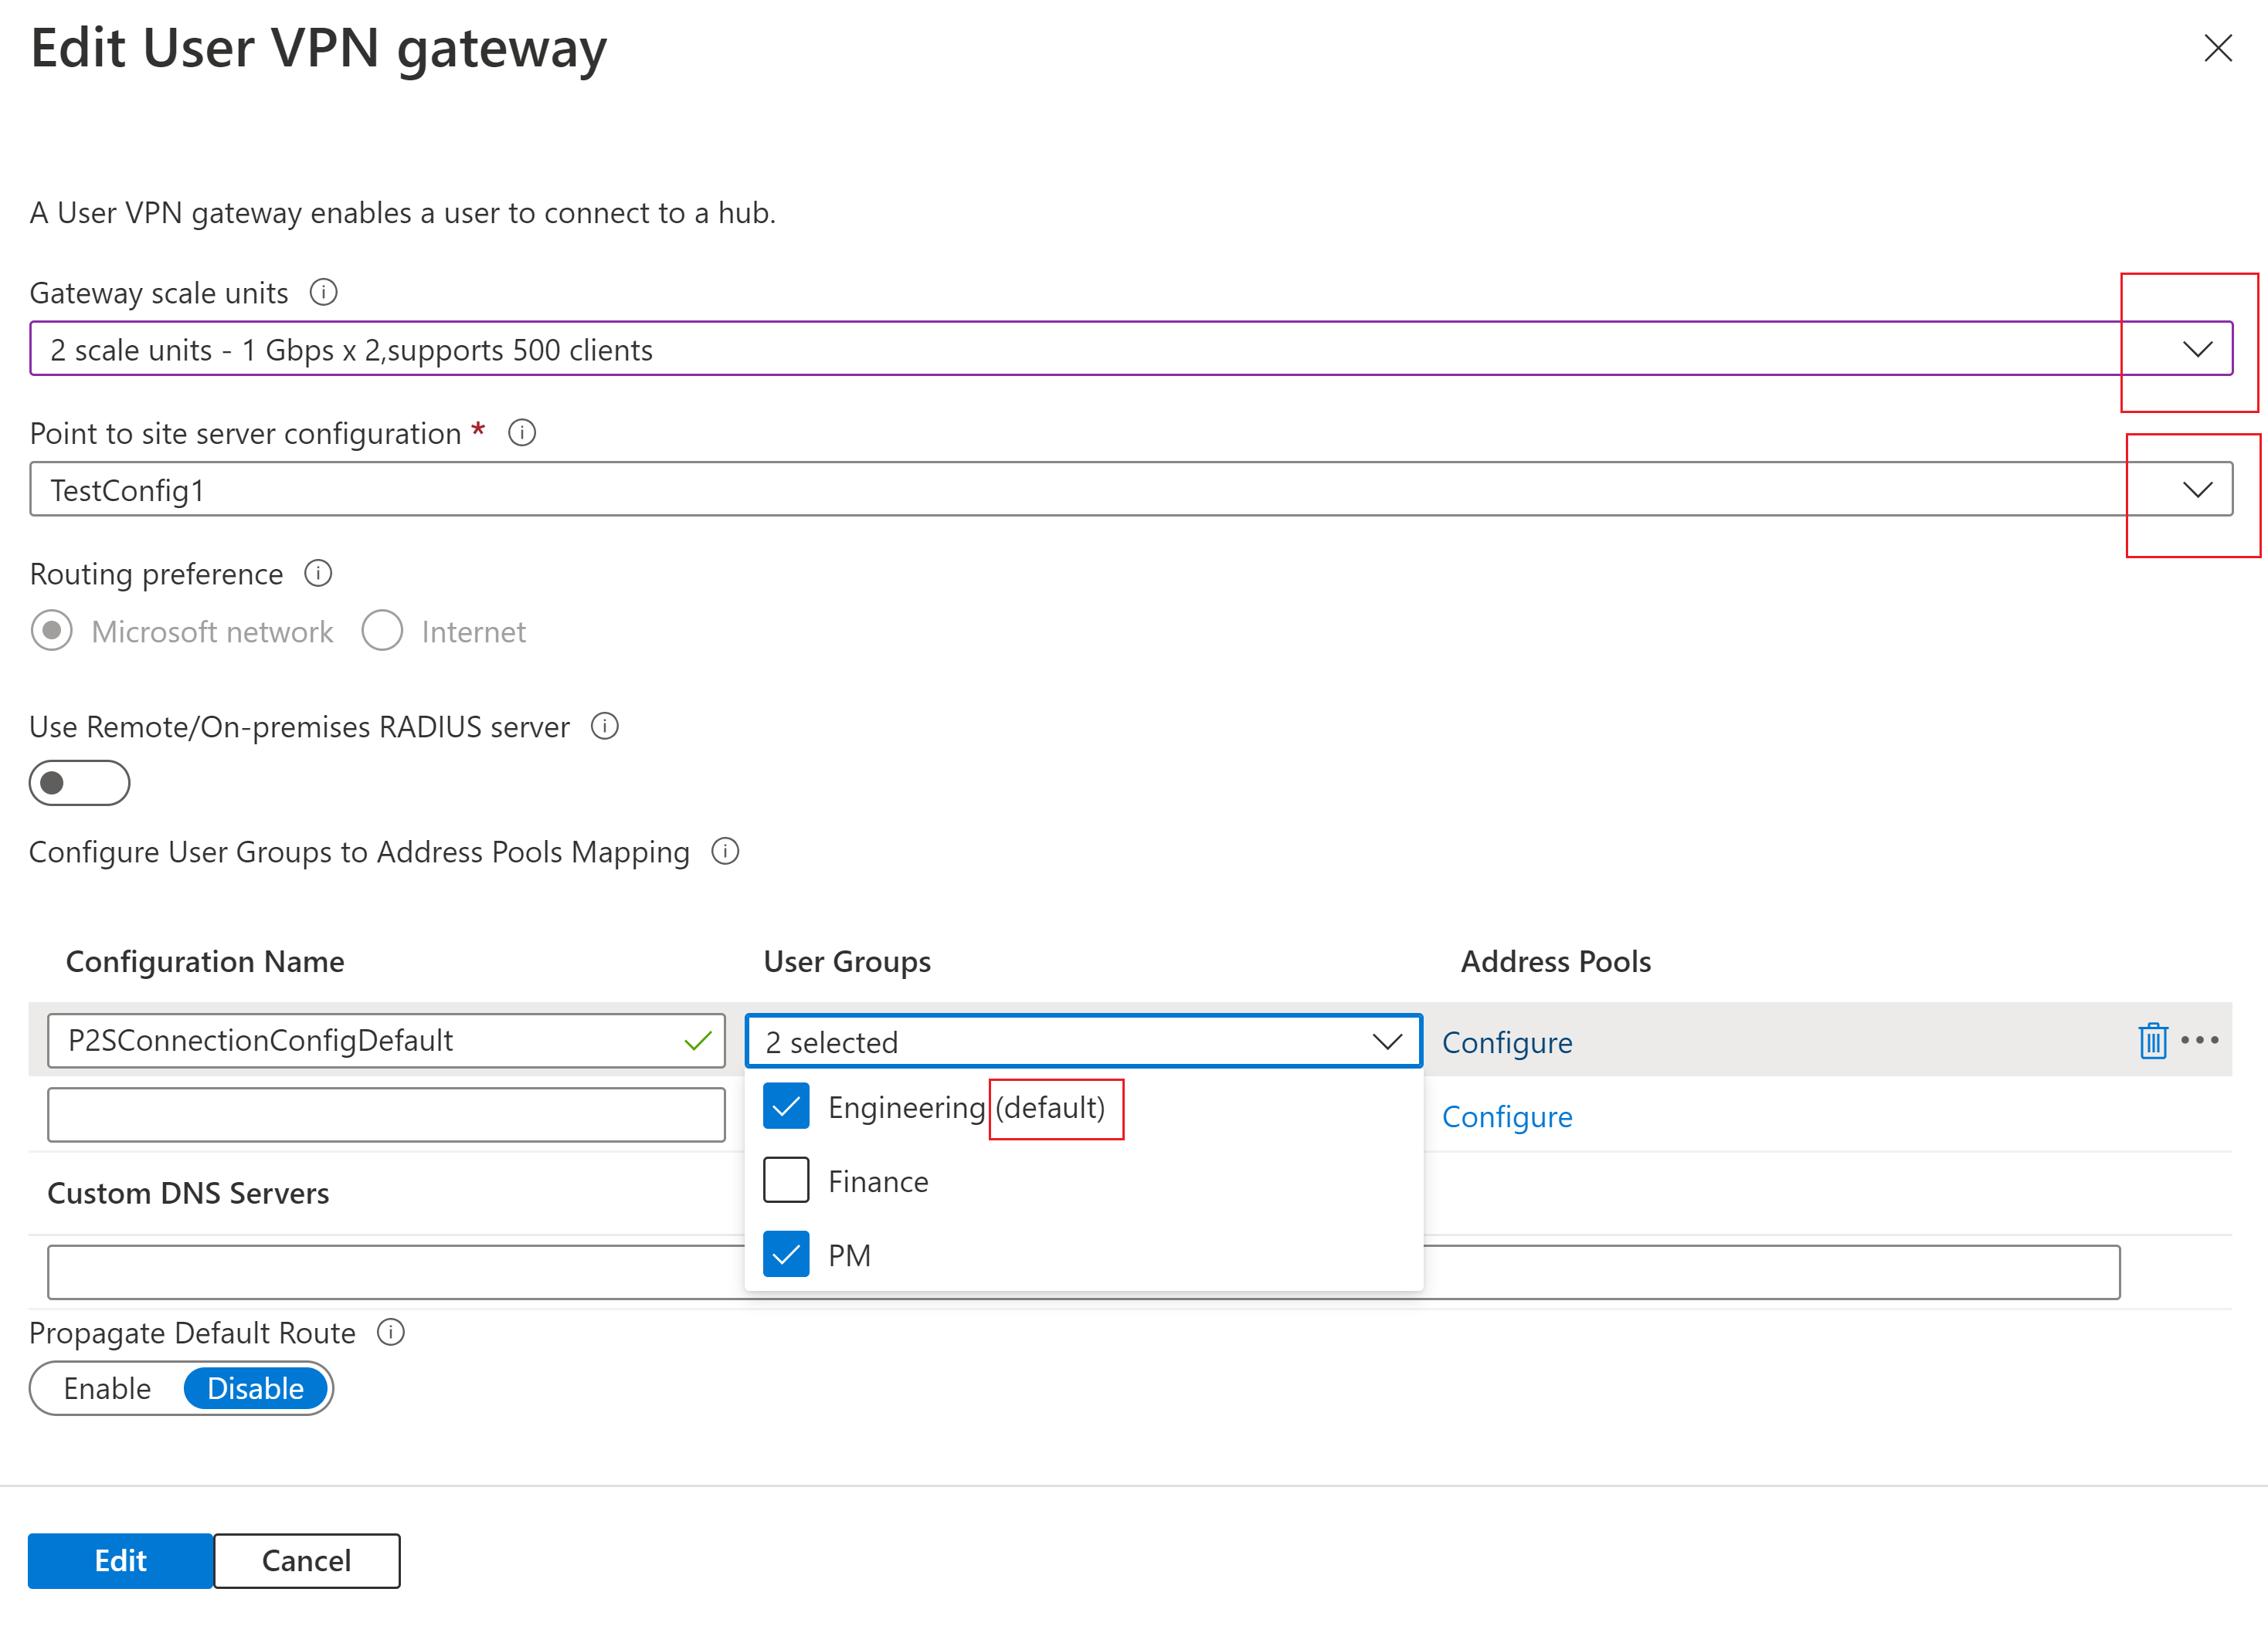Image resolution: width=2268 pixels, height=1643 pixels.
Task: Click Configure link in the first mapping row
Action: [1506, 1042]
